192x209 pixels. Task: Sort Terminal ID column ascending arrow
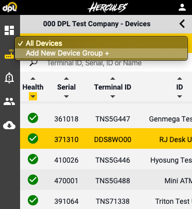pos(113,79)
